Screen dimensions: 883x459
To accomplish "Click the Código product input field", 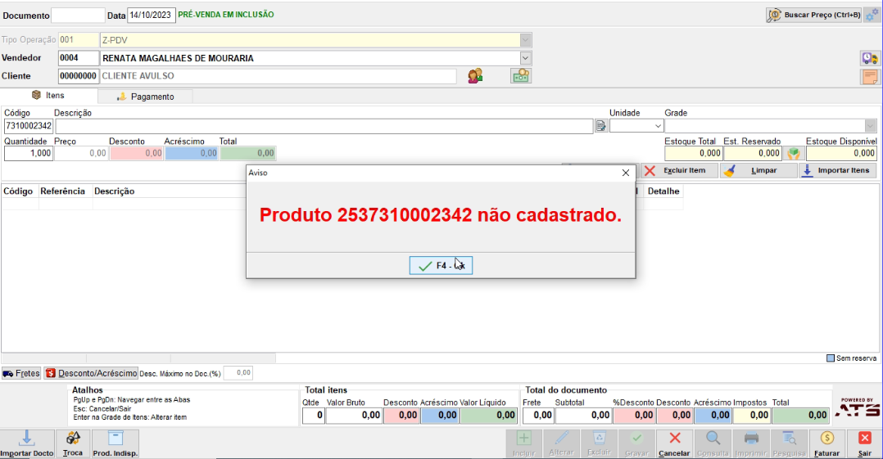I will 29,126.
